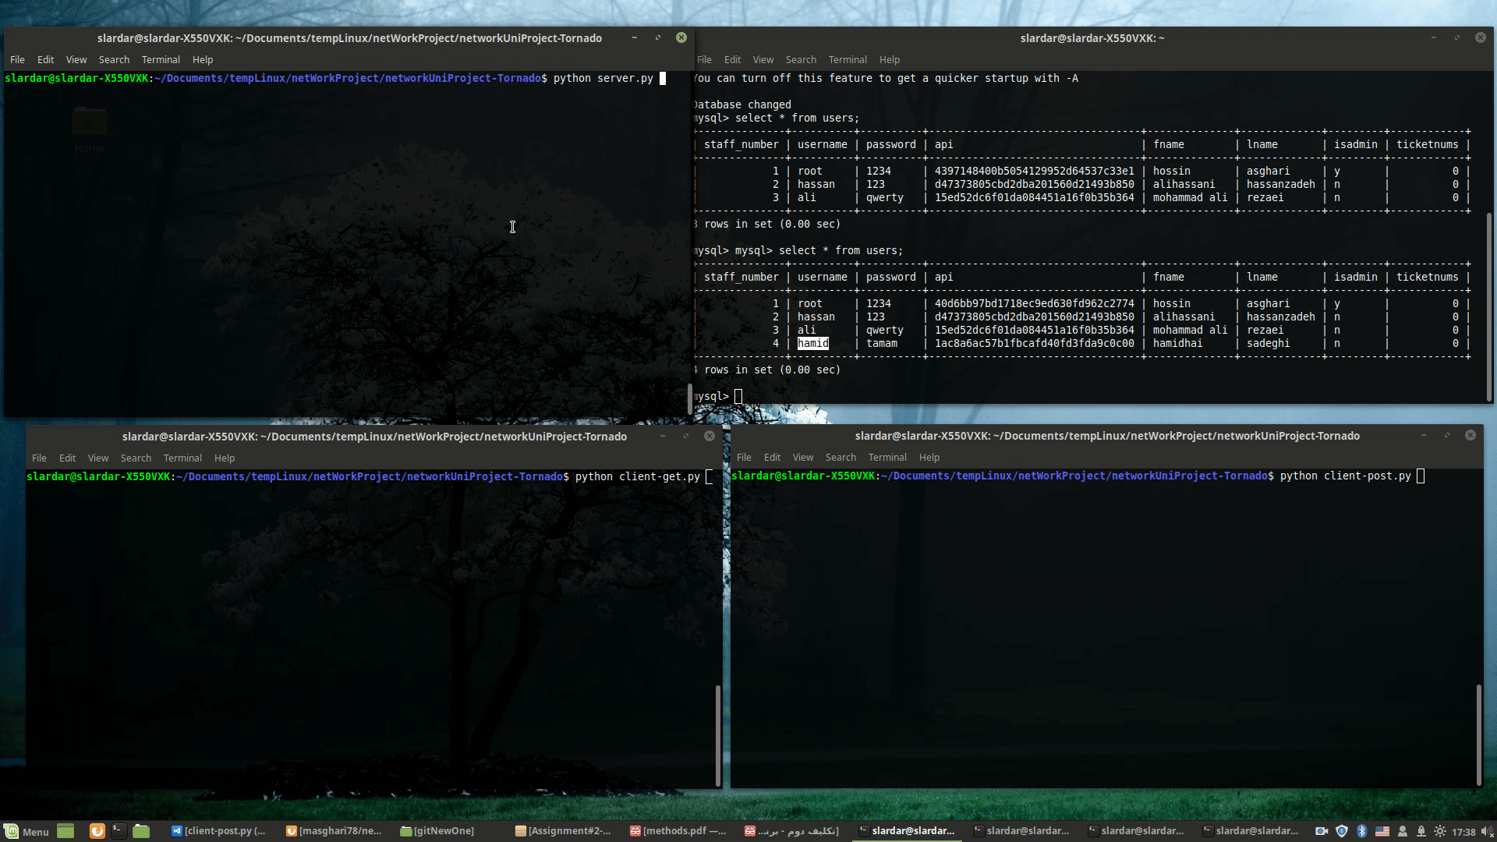Screen dimensions: 1497x842
Task: Click the clock showing 17:38
Action: [x=1463, y=832]
